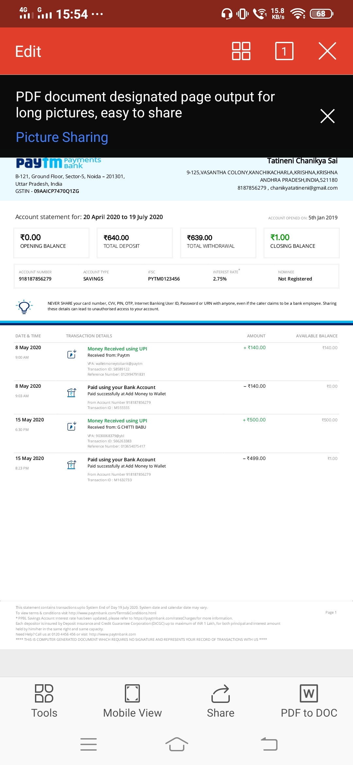Screen dimensions: 353x765
Task: Dismiss the Picture Sharing banner
Action: (x=328, y=116)
